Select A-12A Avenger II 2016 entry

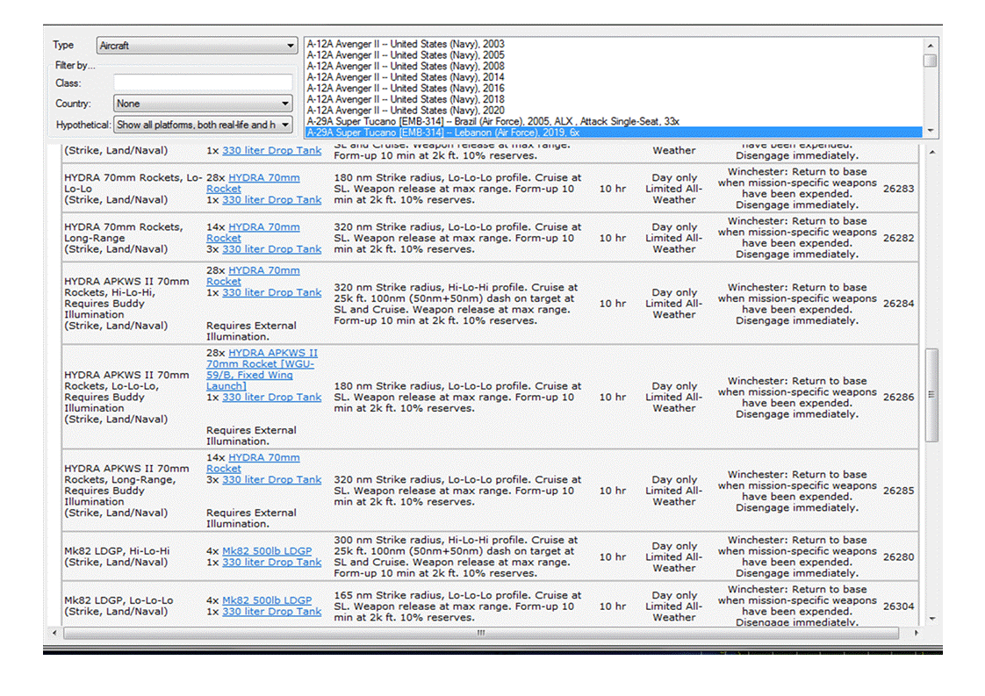coord(406,88)
